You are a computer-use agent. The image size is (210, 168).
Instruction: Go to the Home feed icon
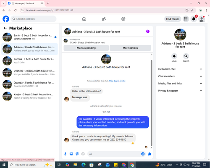[84, 19]
